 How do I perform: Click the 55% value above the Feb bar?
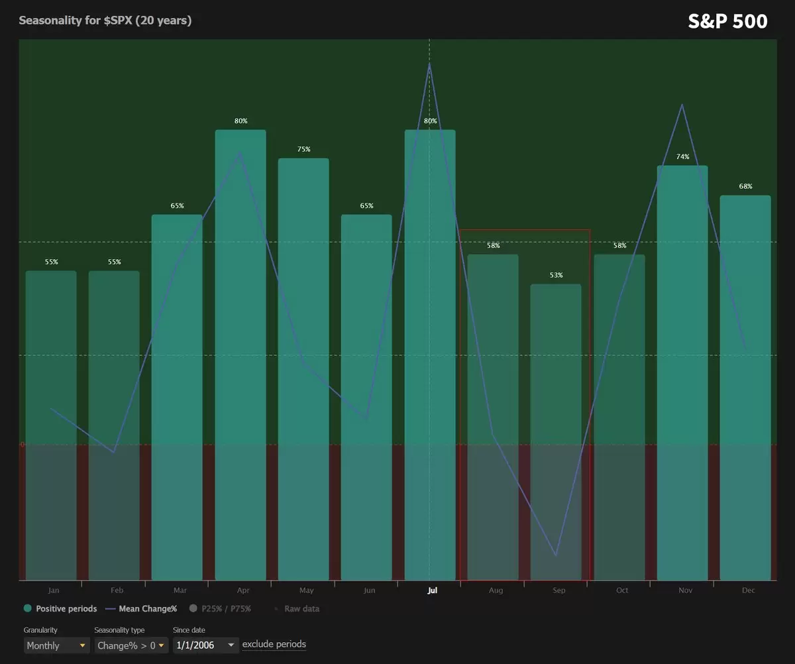[x=114, y=262]
